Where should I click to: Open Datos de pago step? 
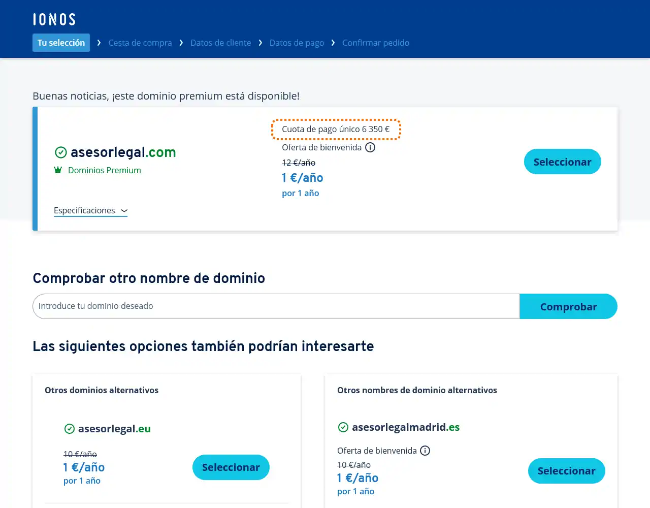[x=297, y=43]
